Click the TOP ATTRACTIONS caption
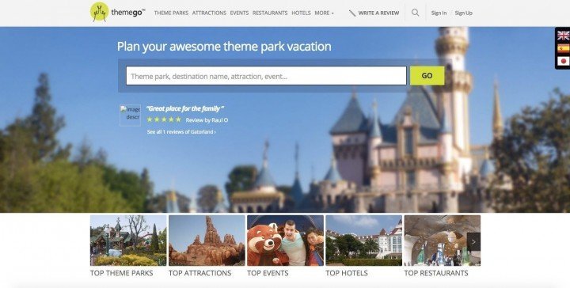This screenshot has height=288, width=570. tap(200, 273)
